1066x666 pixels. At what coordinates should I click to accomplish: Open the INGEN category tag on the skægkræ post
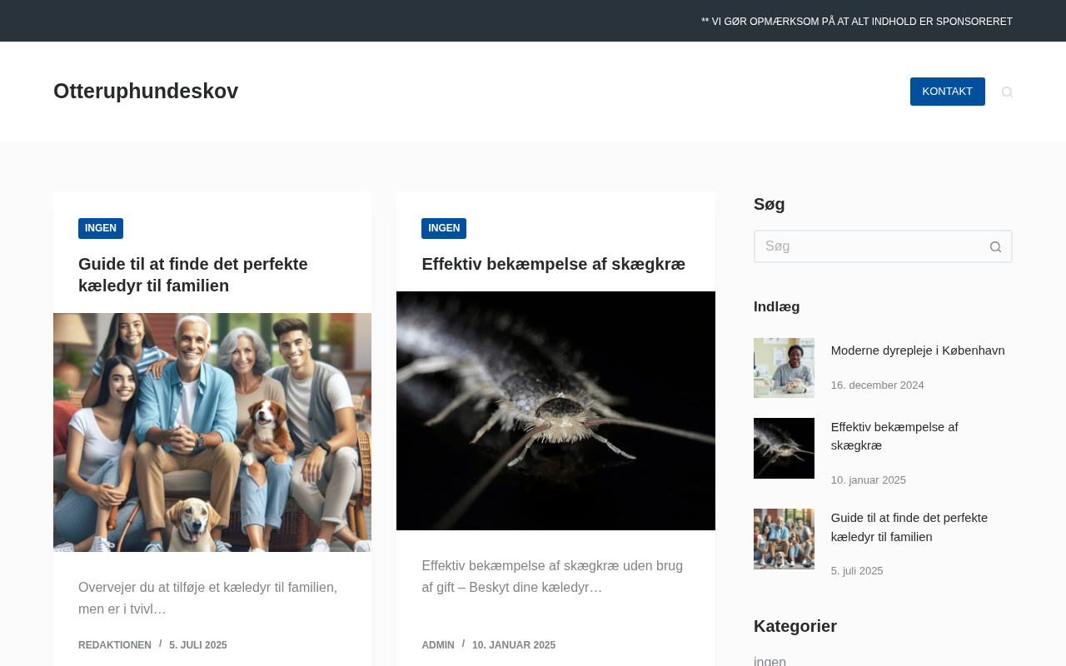444,228
